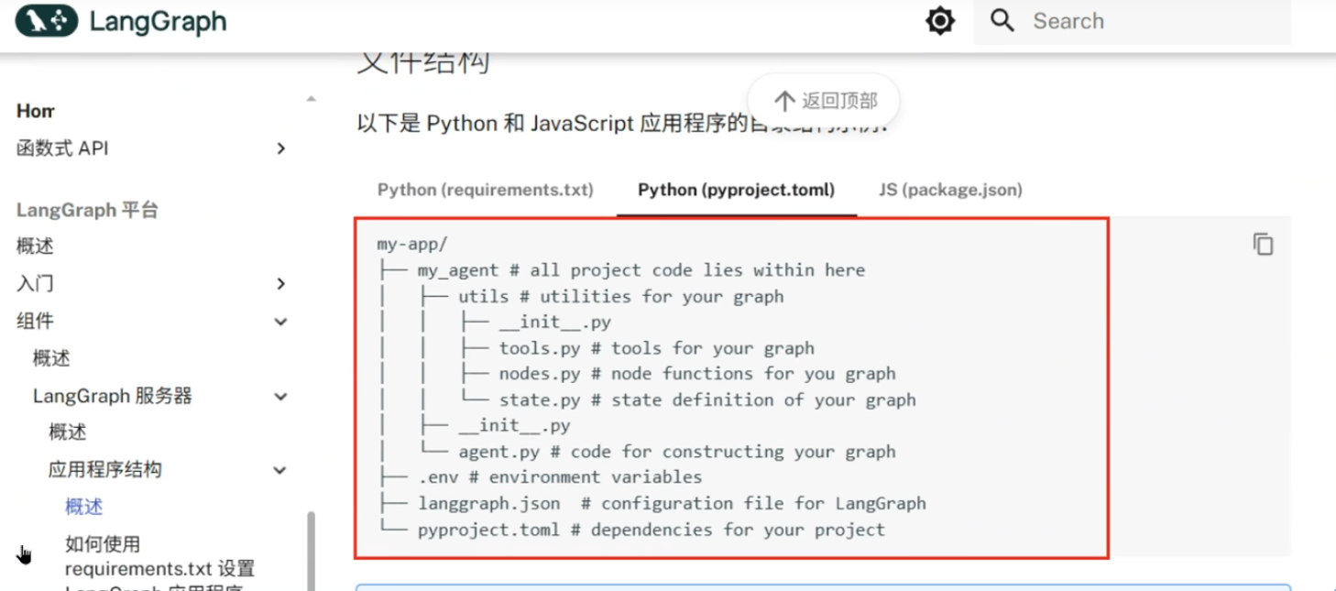Collapse the 组件 sidebar section chevron
Screen dimensions: 1336x591
tap(281, 322)
